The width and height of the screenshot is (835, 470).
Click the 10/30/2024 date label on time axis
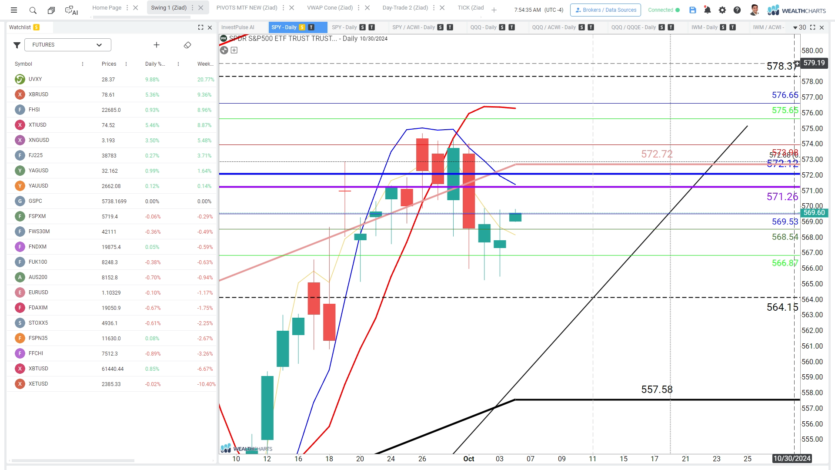coord(792,458)
